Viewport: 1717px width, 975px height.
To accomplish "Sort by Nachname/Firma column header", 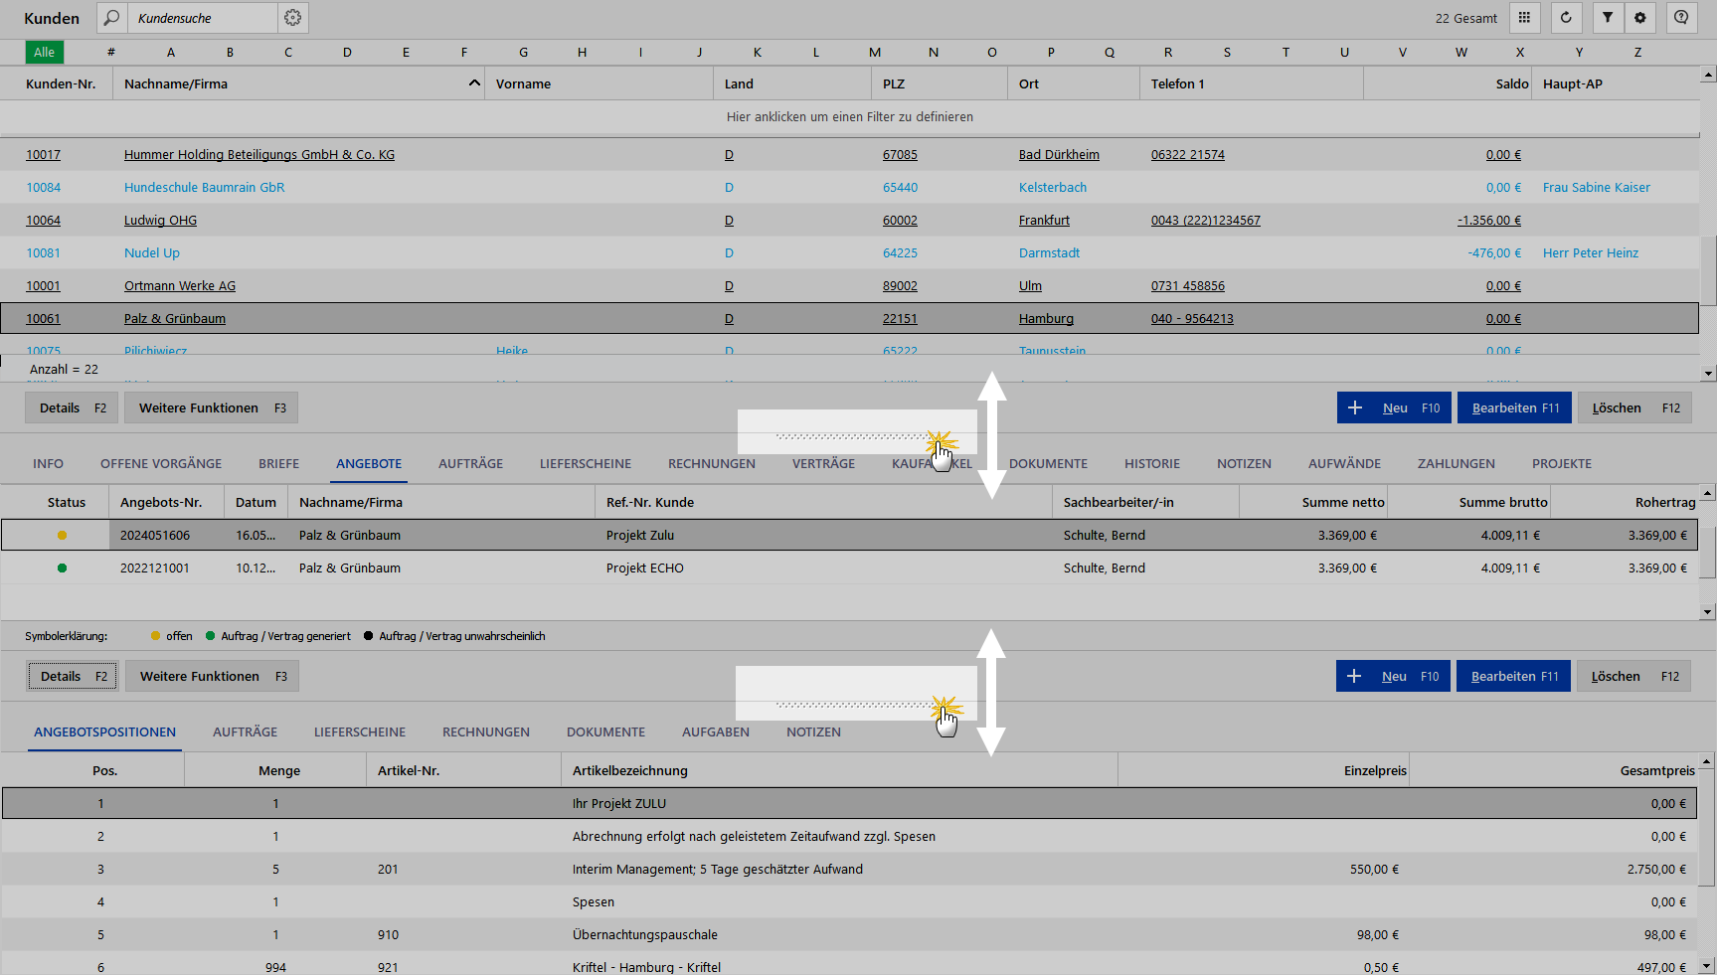I will 298,83.
